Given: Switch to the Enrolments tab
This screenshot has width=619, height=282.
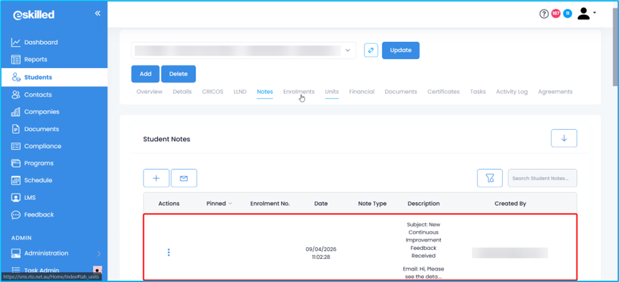Looking at the screenshot, I should click(x=298, y=92).
